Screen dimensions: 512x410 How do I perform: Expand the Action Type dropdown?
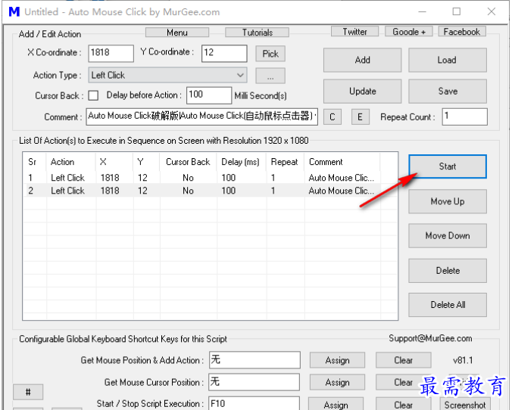tap(167, 75)
